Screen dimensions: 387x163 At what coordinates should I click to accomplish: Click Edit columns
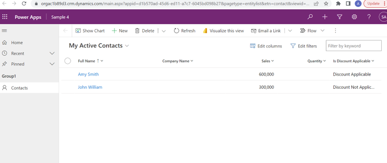point(266,46)
